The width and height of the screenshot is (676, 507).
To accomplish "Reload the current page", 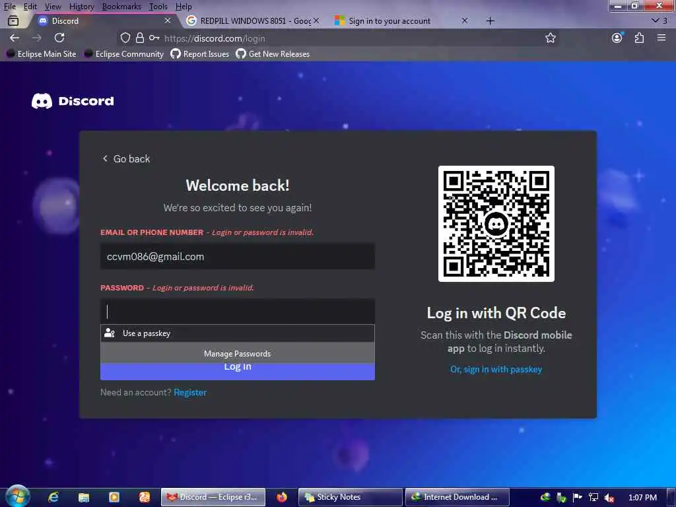I will click(59, 38).
